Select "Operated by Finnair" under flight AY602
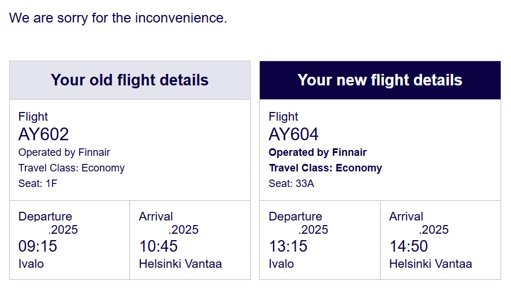Image resolution: width=511 pixels, height=288 pixels. click(64, 152)
